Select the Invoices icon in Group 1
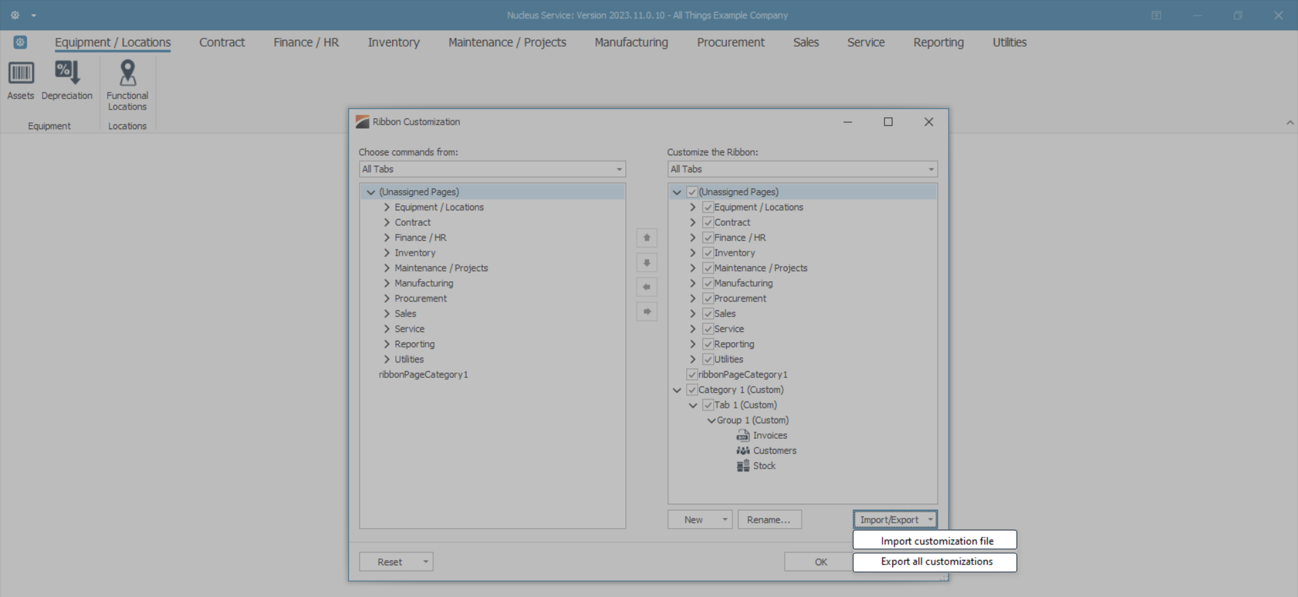 pyautogui.click(x=743, y=436)
